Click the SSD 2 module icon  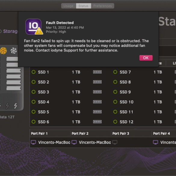[97, 82]
